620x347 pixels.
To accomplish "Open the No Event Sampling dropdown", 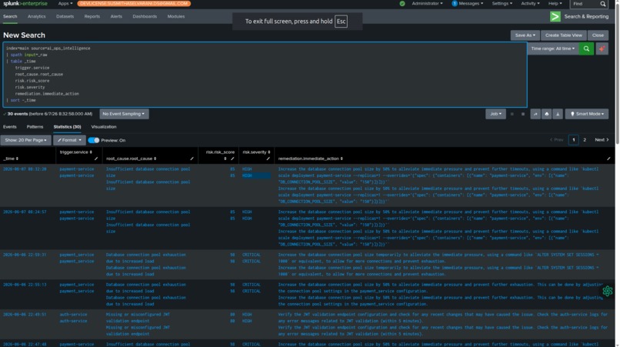I will [x=124, y=114].
